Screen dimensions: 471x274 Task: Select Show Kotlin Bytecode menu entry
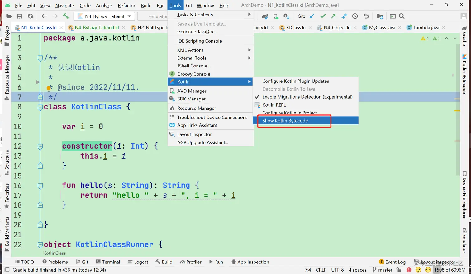(305, 121)
